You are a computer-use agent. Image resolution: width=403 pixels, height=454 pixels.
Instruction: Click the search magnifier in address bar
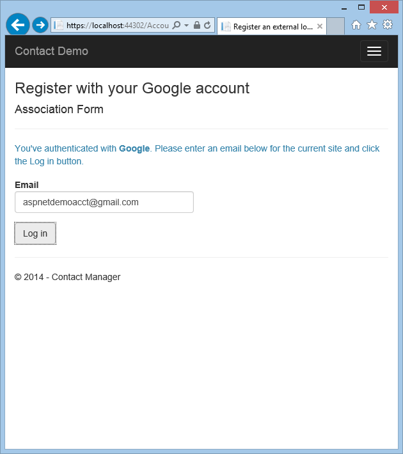click(177, 26)
